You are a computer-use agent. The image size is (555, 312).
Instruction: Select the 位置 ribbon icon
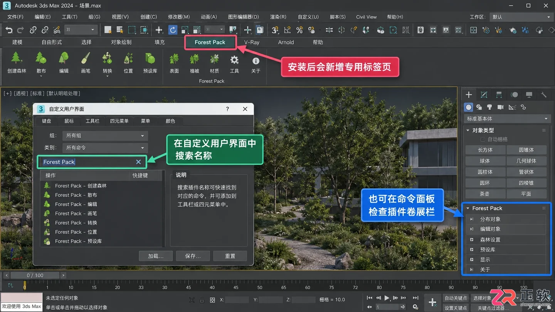(128, 59)
